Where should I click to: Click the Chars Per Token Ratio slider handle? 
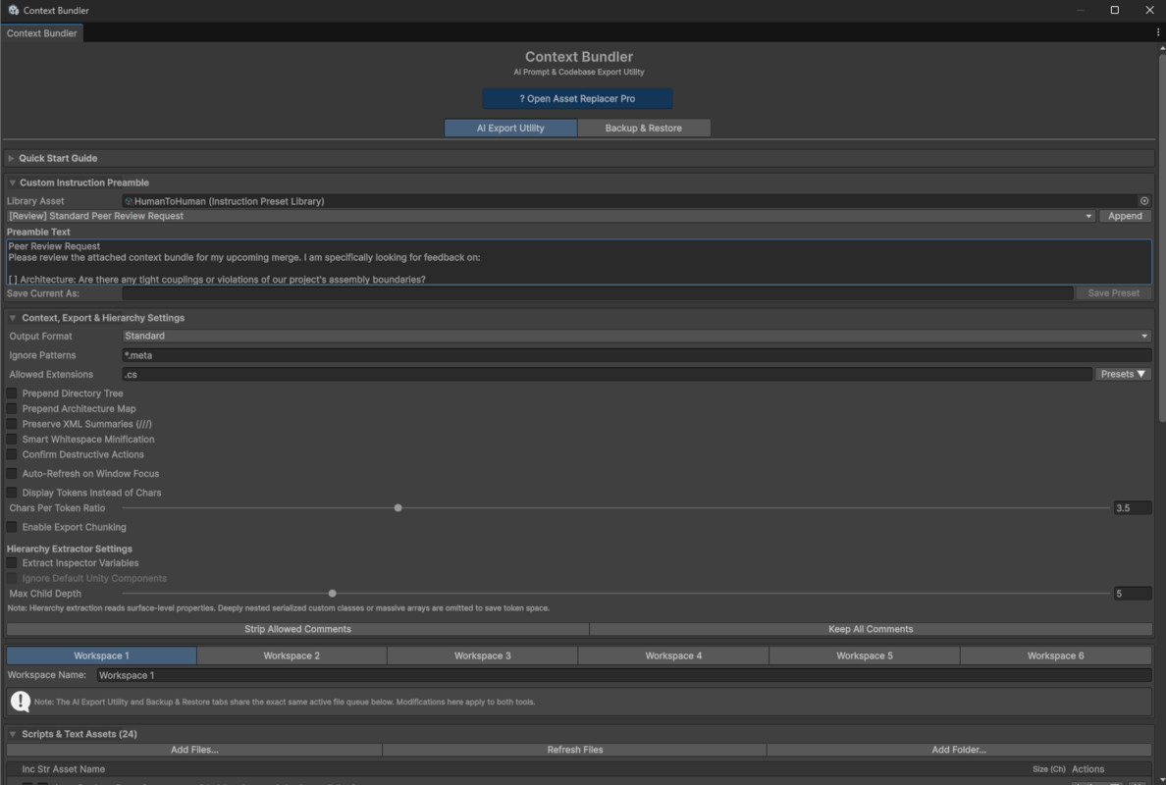[x=397, y=507]
